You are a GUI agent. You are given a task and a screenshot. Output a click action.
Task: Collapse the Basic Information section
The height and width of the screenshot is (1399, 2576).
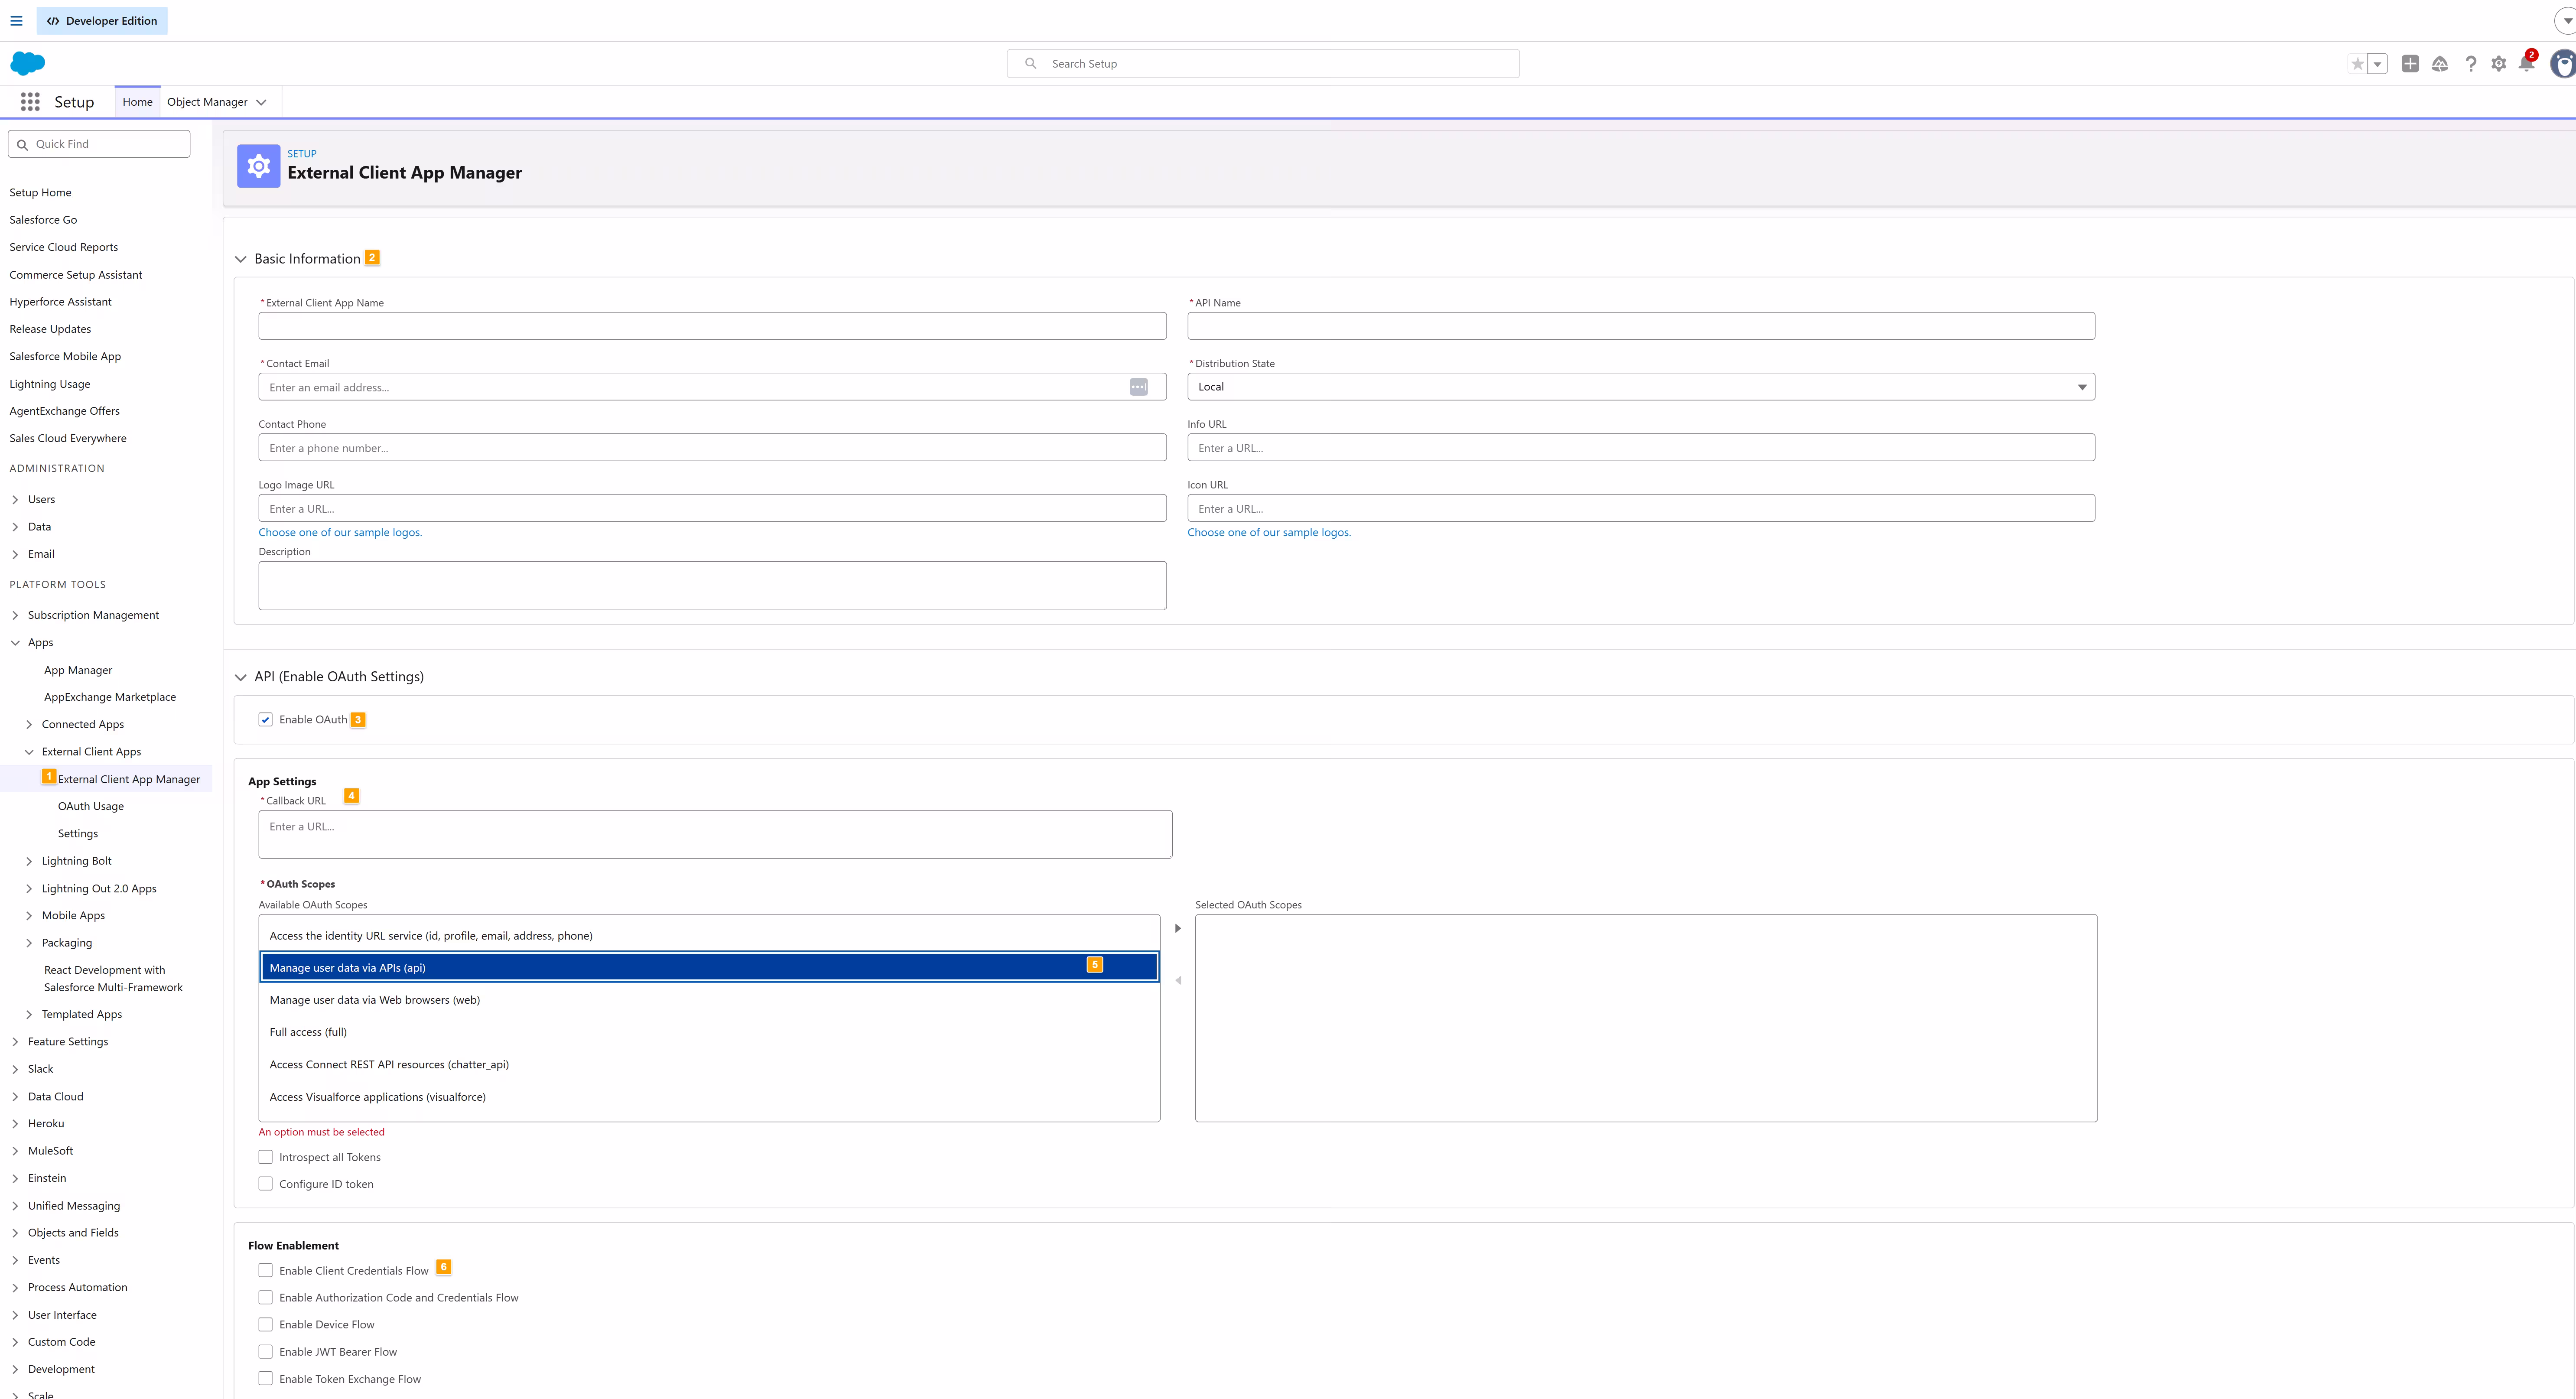pos(241,259)
